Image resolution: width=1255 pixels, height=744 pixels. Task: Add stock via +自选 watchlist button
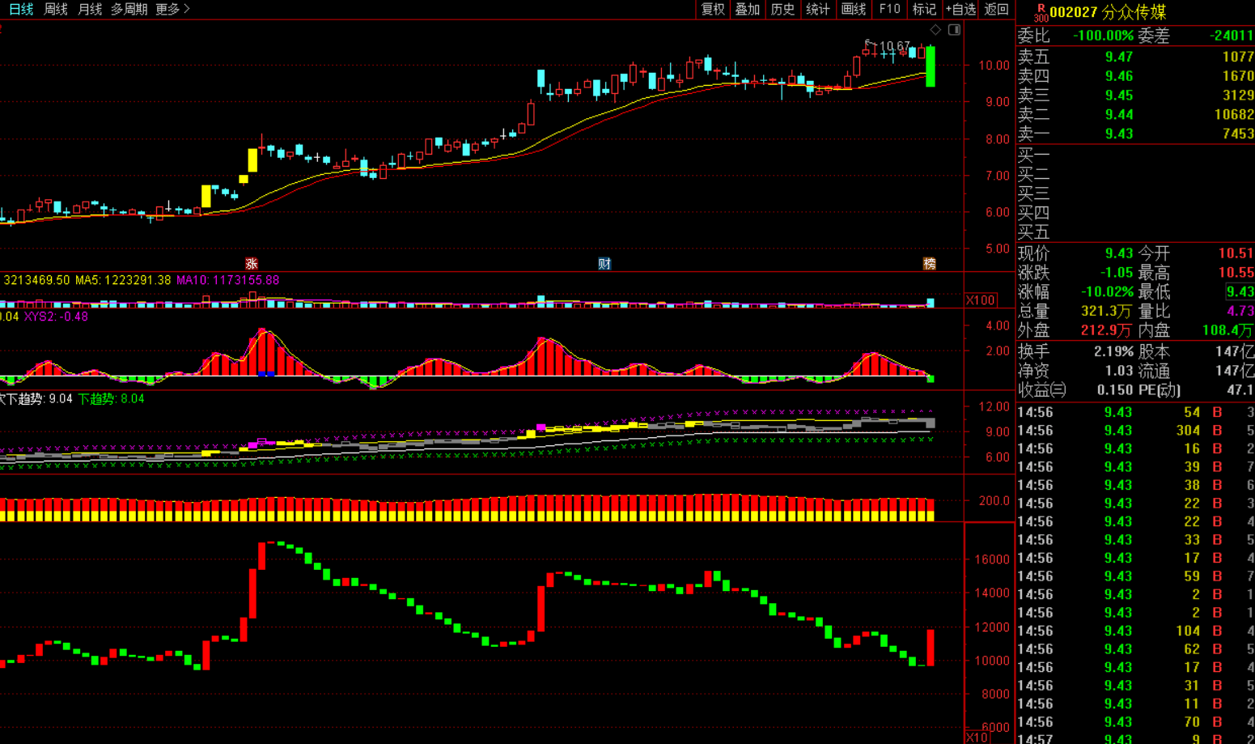(960, 9)
